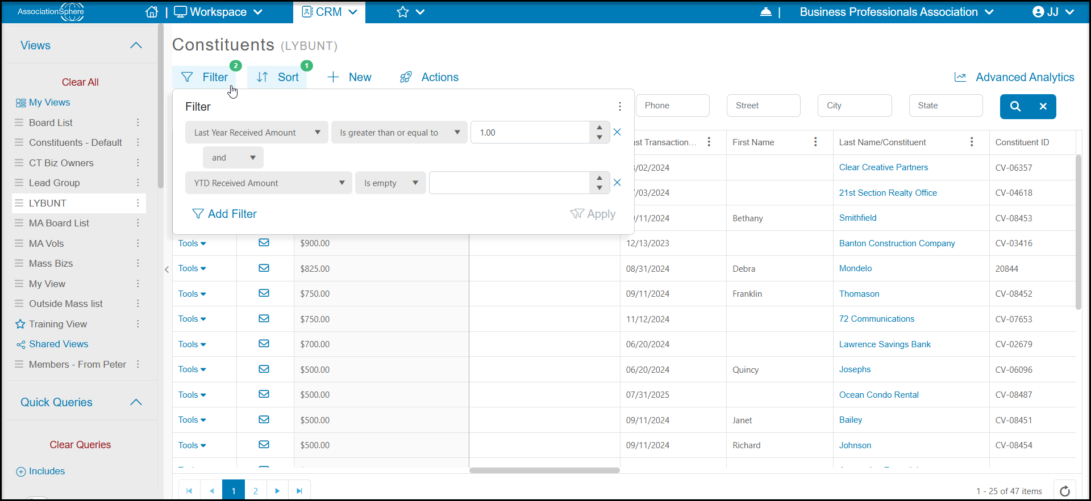The height and width of the screenshot is (501, 1091).
Task: Open the 'Is greater than or equal to' operator dropdown
Action: (399, 132)
